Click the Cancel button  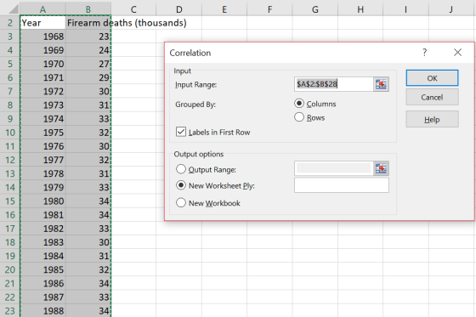(x=432, y=97)
